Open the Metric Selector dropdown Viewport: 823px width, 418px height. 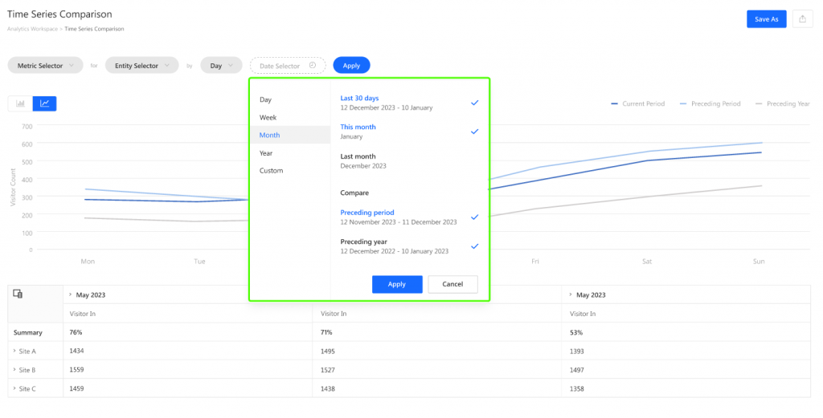[x=45, y=66]
